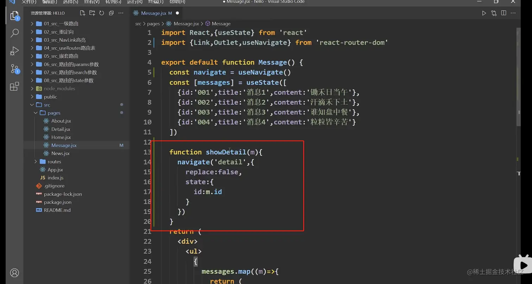This screenshot has width=532, height=284.
Task: Create a new file in the explorer
Action: click(x=82, y=13)
